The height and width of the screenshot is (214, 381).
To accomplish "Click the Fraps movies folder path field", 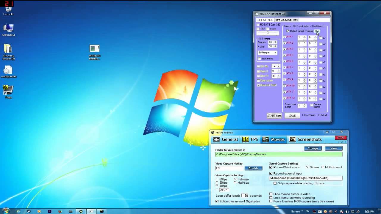I will pos(279,154).
